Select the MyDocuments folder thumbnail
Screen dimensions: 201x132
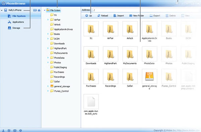pyautogui.click(x=130, y=54)
